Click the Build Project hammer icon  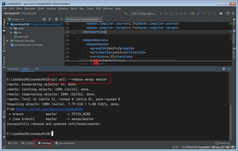point(126,13)
